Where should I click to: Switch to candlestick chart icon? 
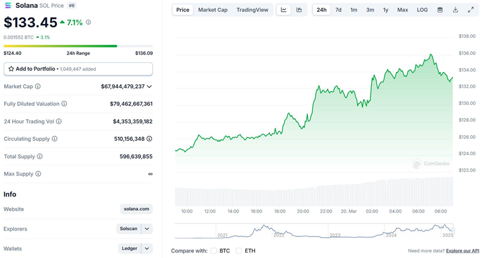tap(299, 10)
